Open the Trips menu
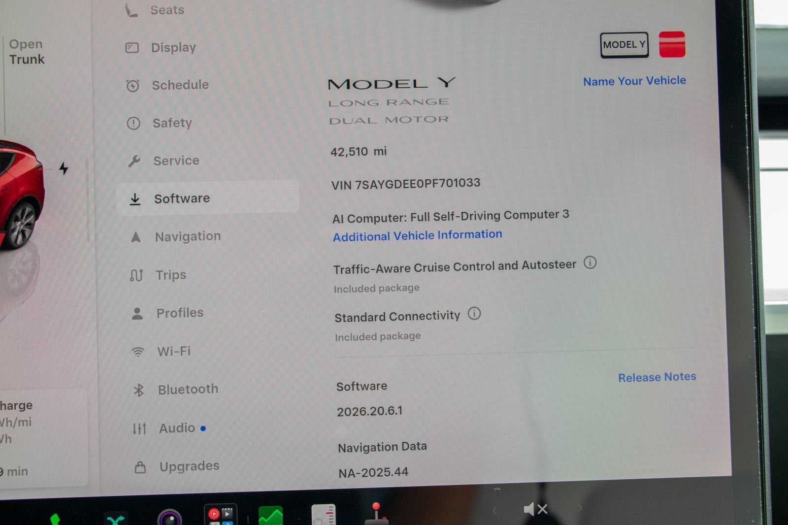 tap(159, 275)
